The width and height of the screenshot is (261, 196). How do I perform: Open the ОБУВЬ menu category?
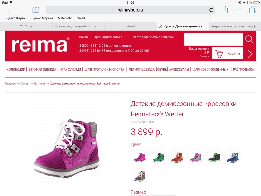pyautogui.click(x=162, y=69)
